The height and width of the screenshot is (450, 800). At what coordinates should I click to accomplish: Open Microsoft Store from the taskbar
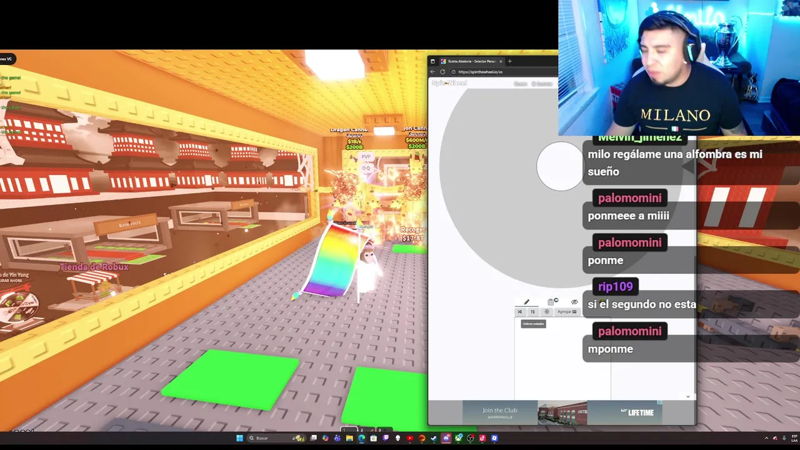click(x=373, y=438)
